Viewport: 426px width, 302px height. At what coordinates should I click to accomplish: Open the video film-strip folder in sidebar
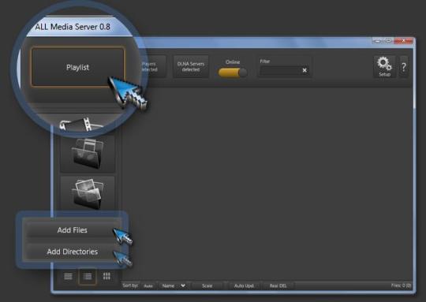click(x=81, y=125)
